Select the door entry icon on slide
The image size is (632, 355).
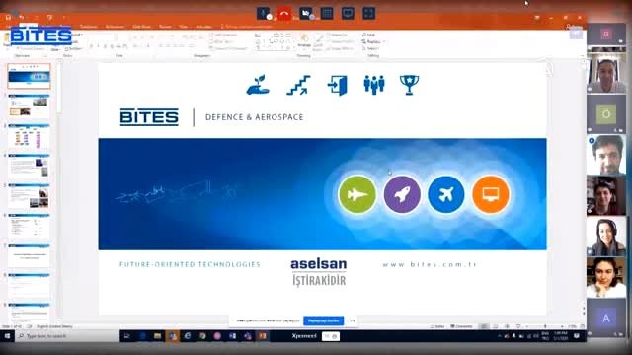pos(338,85)
